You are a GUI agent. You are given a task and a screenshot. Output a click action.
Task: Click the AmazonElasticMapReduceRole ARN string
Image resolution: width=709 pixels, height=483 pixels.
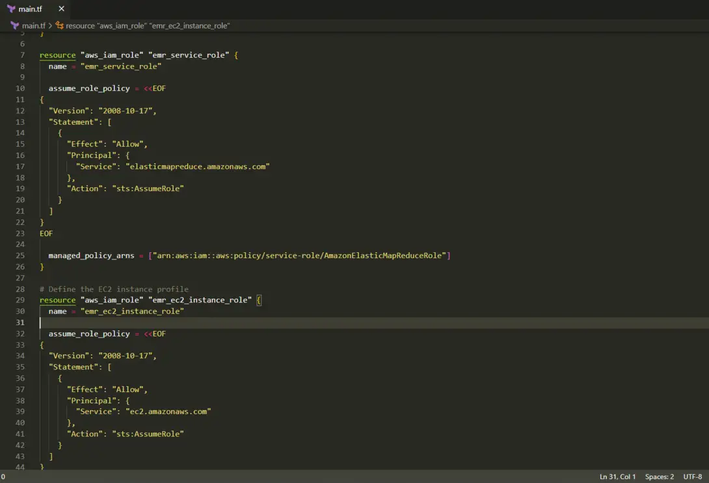click(x=299, y=255)
